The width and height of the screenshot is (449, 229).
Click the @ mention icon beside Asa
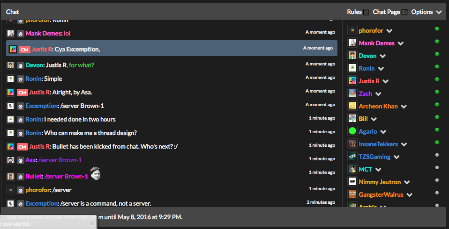20,160
